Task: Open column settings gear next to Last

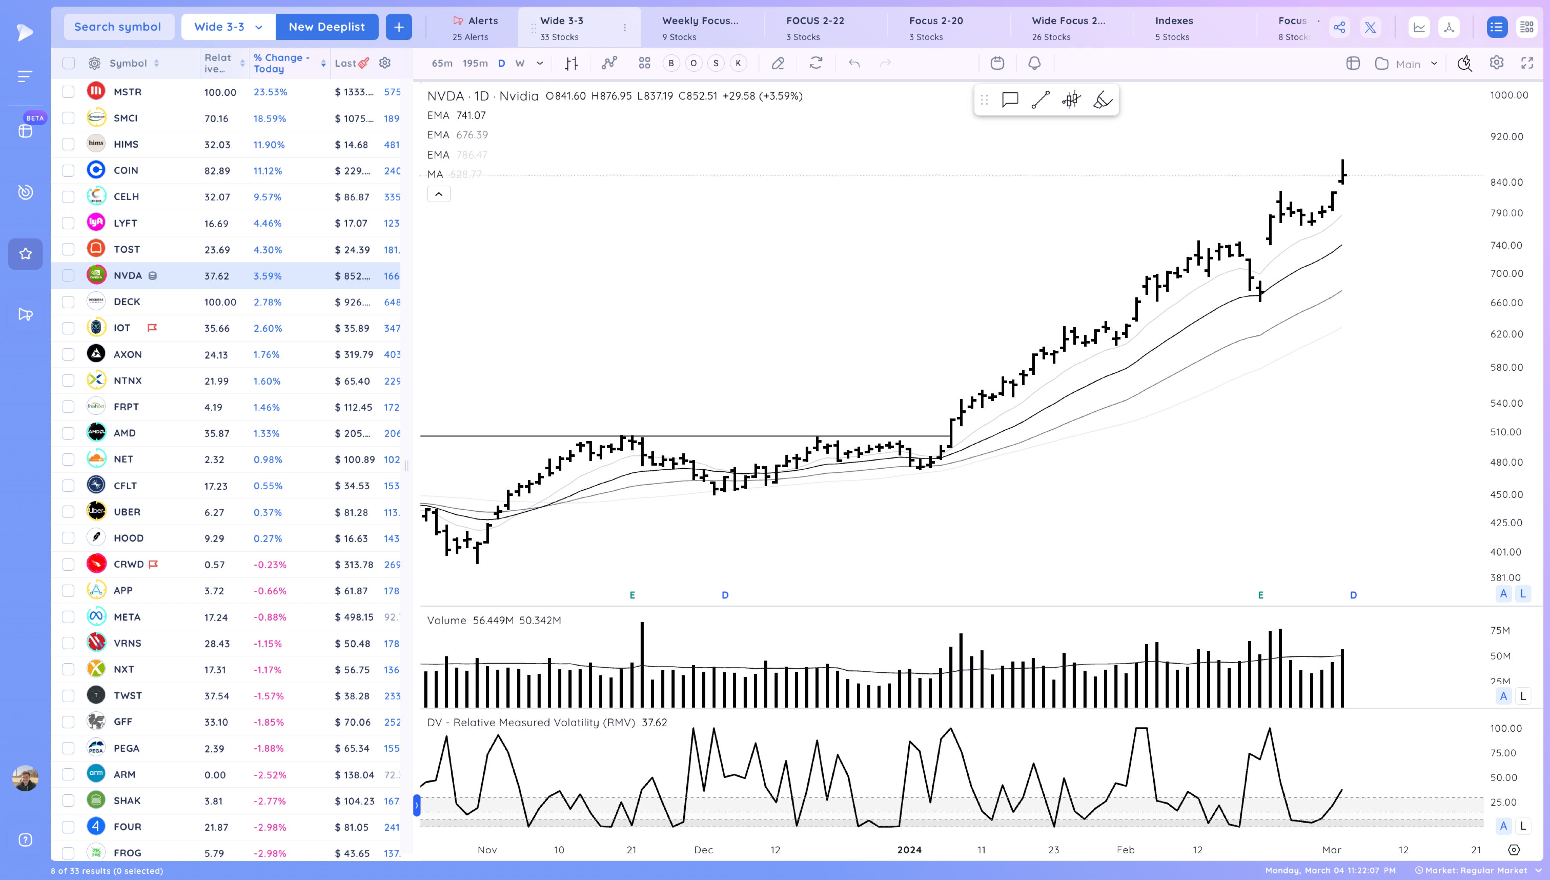Action: click(385, 63)
